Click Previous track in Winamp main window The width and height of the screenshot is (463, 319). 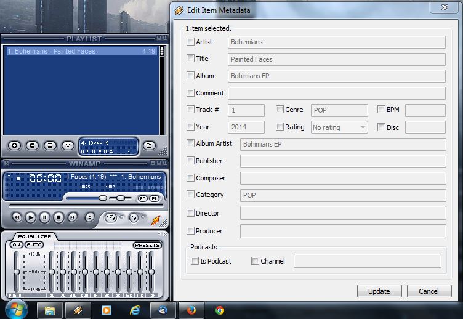coord(17,217)
